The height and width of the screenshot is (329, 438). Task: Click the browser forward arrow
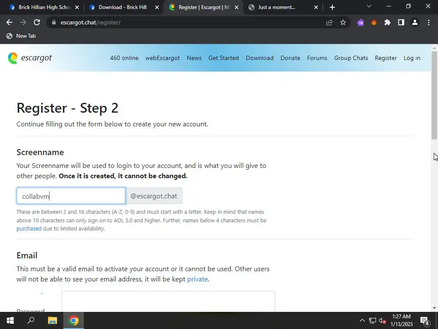point(23,22)
